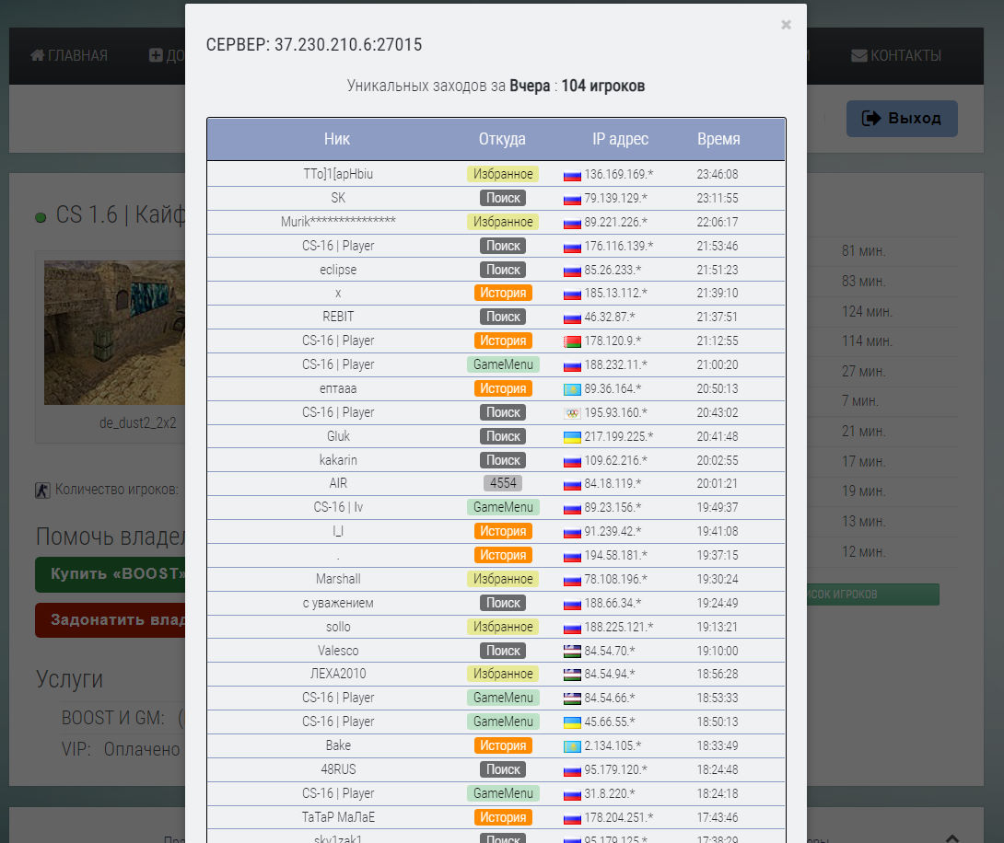Image resolution: width=1004 pixels, height=843 pixels.
Task: Open the ГЛАВНАЯ menu item
Action: pos(69,55)
